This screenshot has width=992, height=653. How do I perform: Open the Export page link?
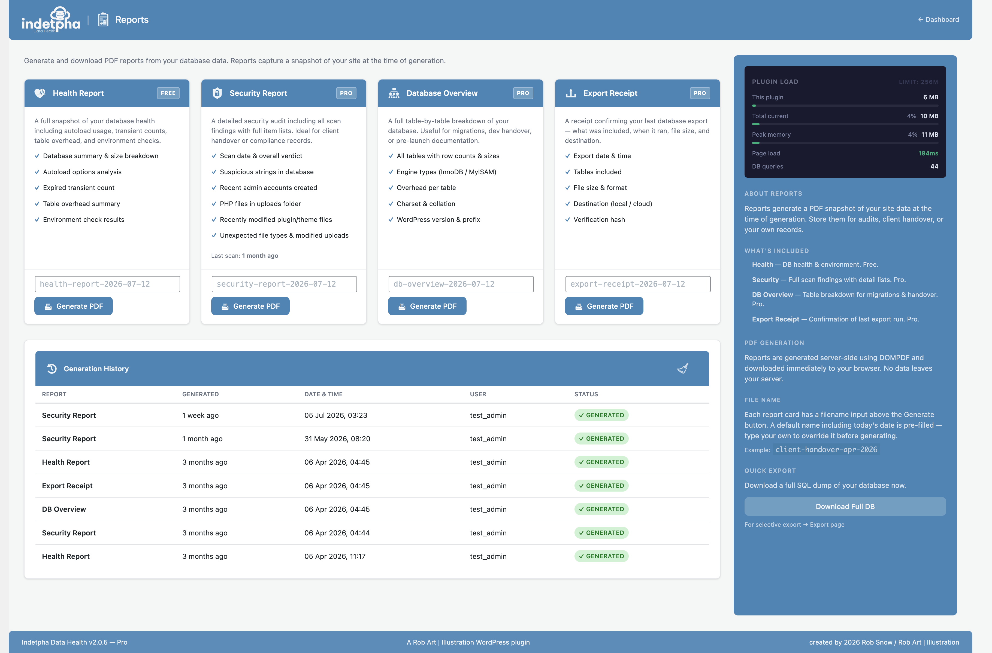[x=827, y=525]
